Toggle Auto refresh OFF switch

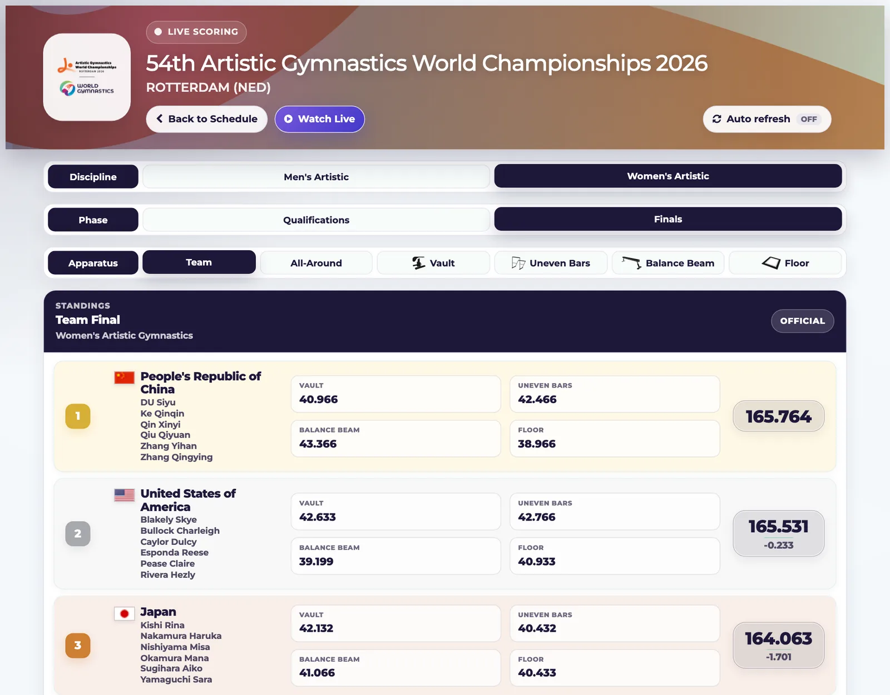(x=809, y=119)
